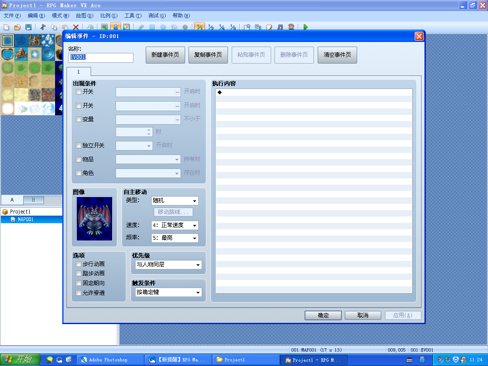Click the 新建事件页 button
This screenshot has height=366, width=488.
165,55
